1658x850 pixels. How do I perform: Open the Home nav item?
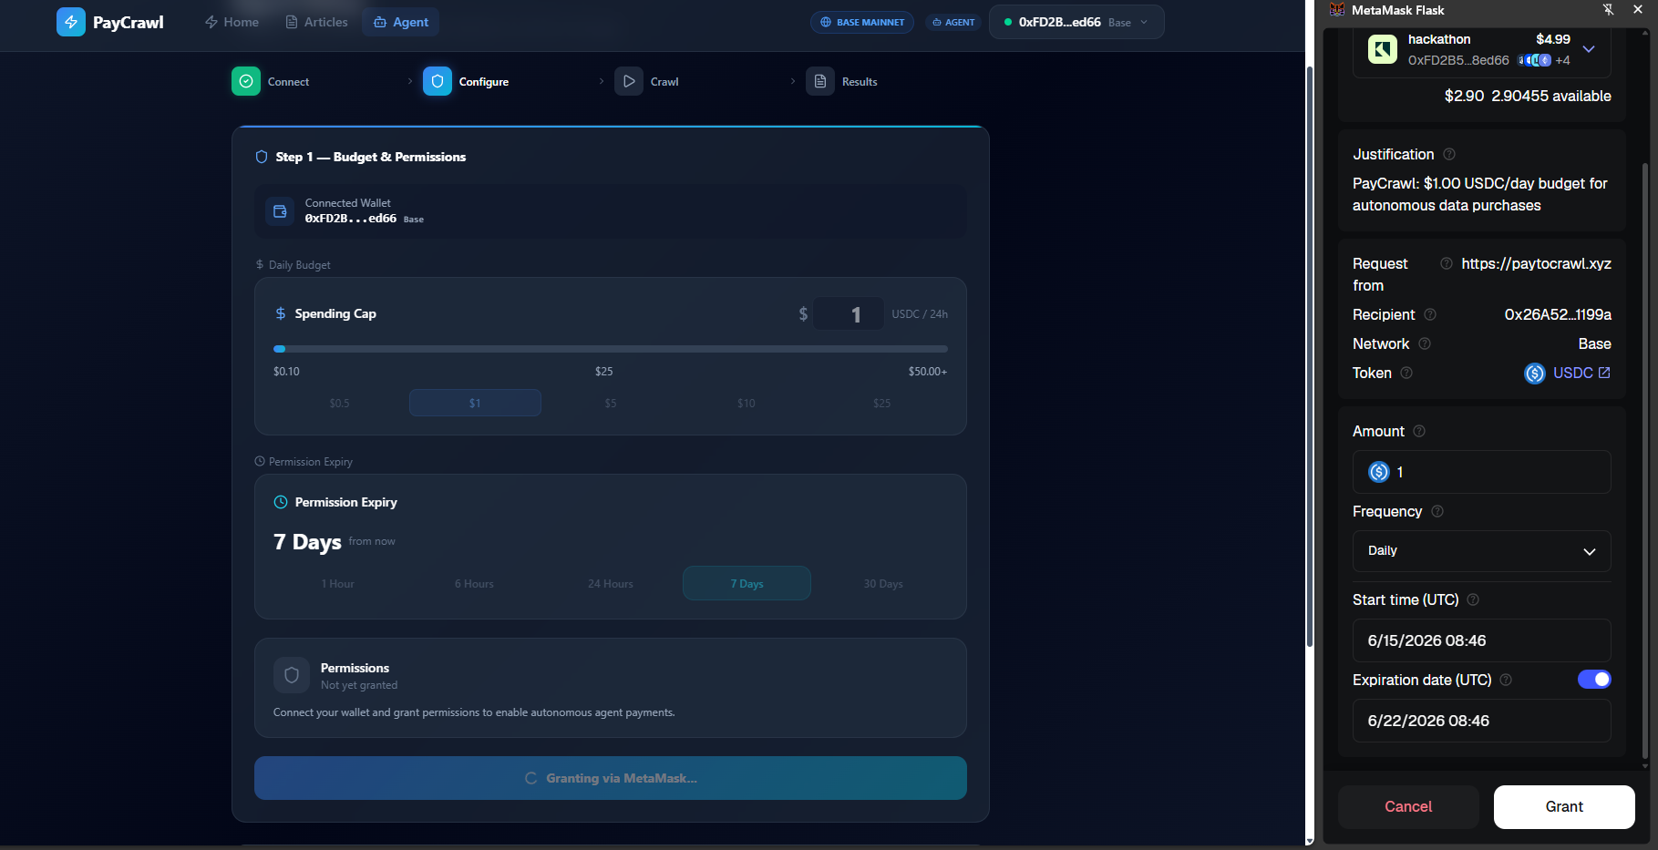pos(232,22)
